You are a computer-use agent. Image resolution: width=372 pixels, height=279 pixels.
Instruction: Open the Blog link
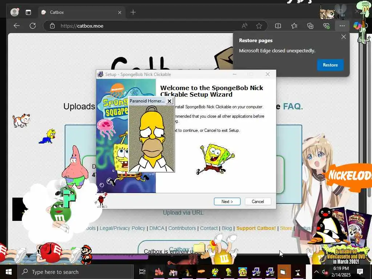227,228
